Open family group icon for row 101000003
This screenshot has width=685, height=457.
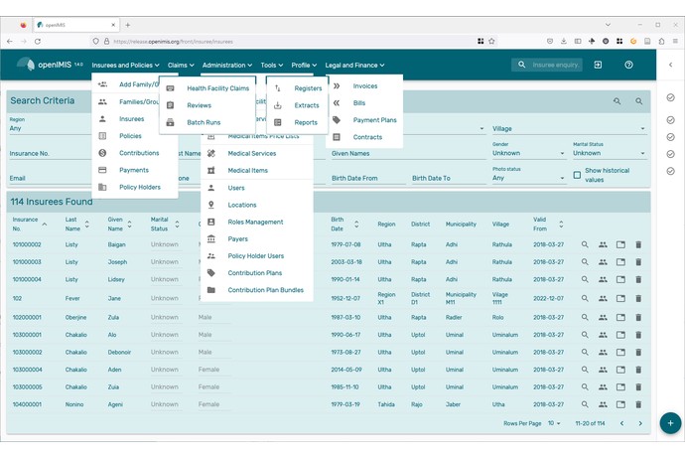(x=603, y=262)
